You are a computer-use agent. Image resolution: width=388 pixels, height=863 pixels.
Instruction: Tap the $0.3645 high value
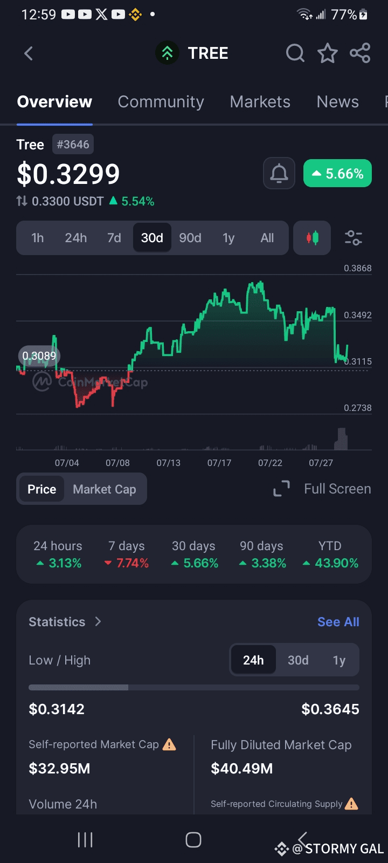tap(330, 709)
